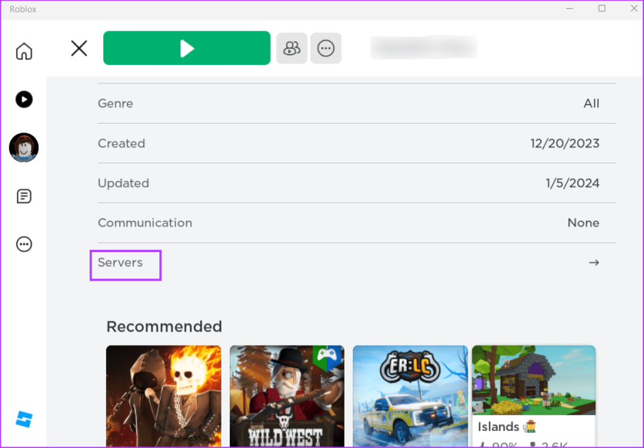Click the Genre label

pos(116,103)
